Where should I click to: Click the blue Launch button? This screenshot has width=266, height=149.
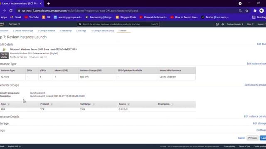tap(263, 138)
